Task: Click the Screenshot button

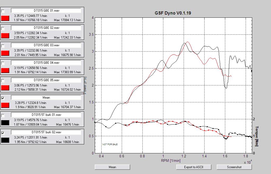Action: (x=234, y=167)
